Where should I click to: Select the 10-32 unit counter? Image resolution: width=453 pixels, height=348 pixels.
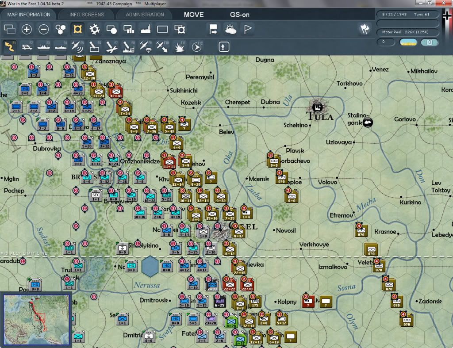pos(150,196)
